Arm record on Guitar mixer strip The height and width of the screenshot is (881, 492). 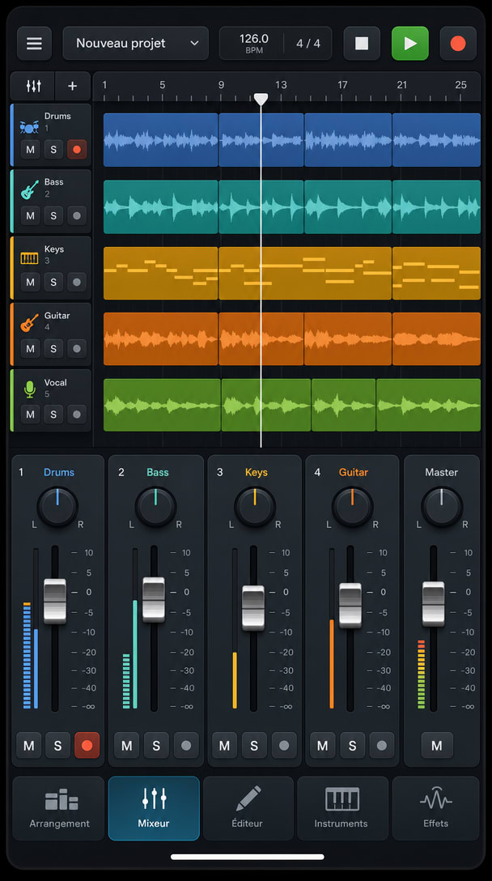click(x=381, y=746)
